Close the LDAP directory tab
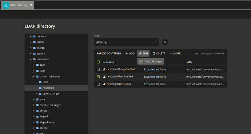 tap(31, 5)
